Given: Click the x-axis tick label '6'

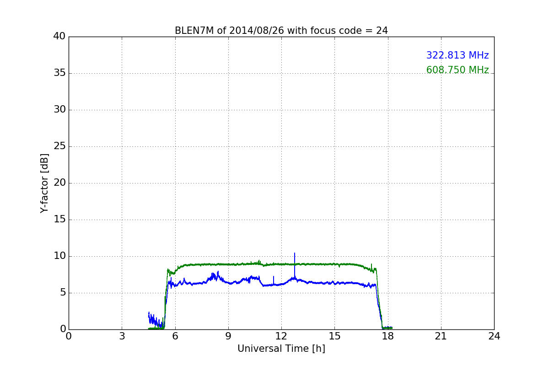Looking at the screenshot, I should [x=175, y=336].
